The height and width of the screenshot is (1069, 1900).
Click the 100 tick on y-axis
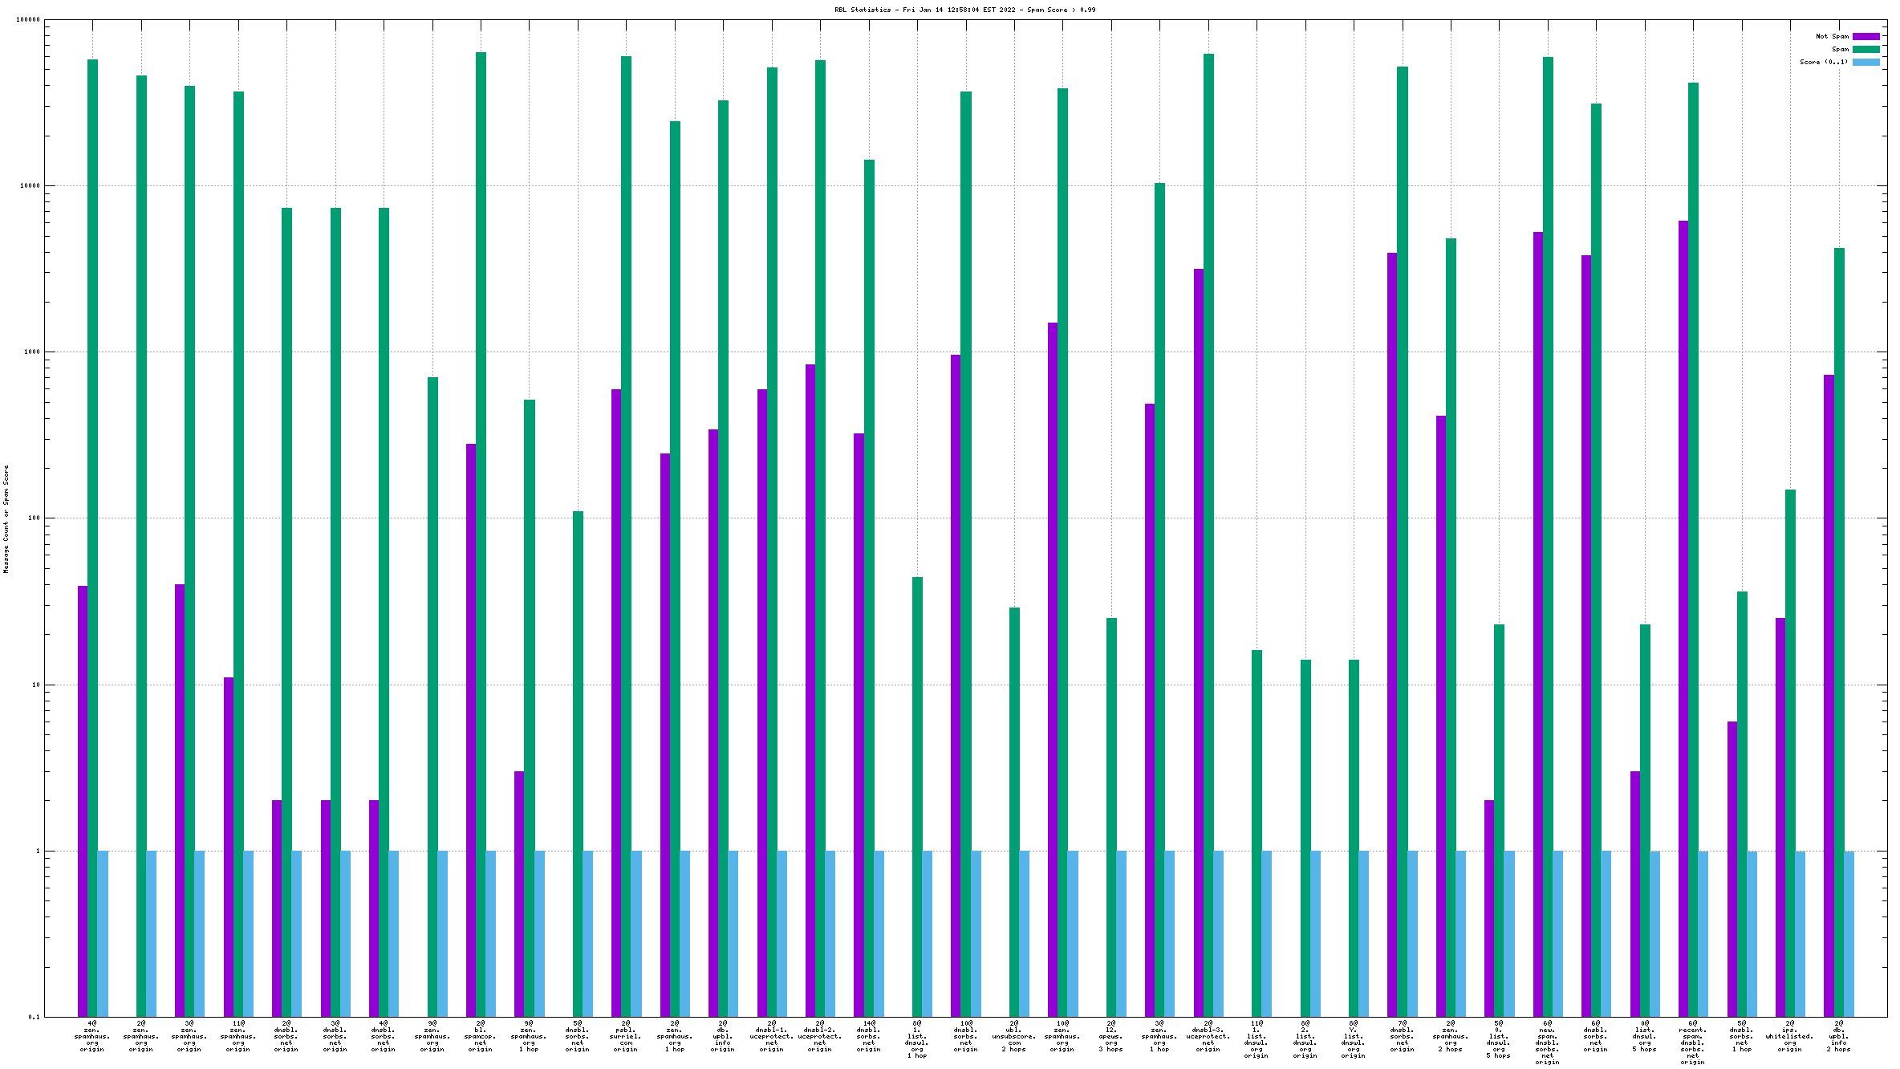(33, 518)
